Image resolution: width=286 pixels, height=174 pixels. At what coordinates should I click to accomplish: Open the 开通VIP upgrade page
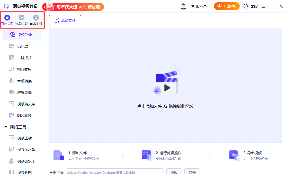[227, 6]
